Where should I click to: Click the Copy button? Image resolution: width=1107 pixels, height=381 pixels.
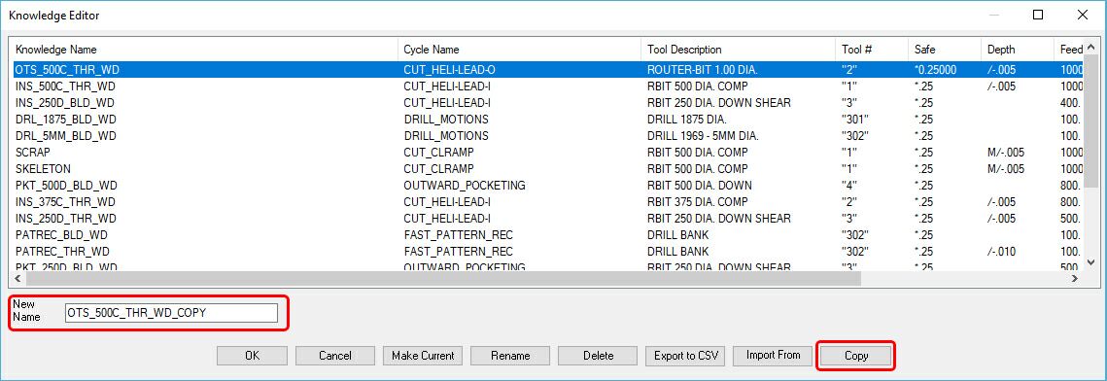point(855,356)
